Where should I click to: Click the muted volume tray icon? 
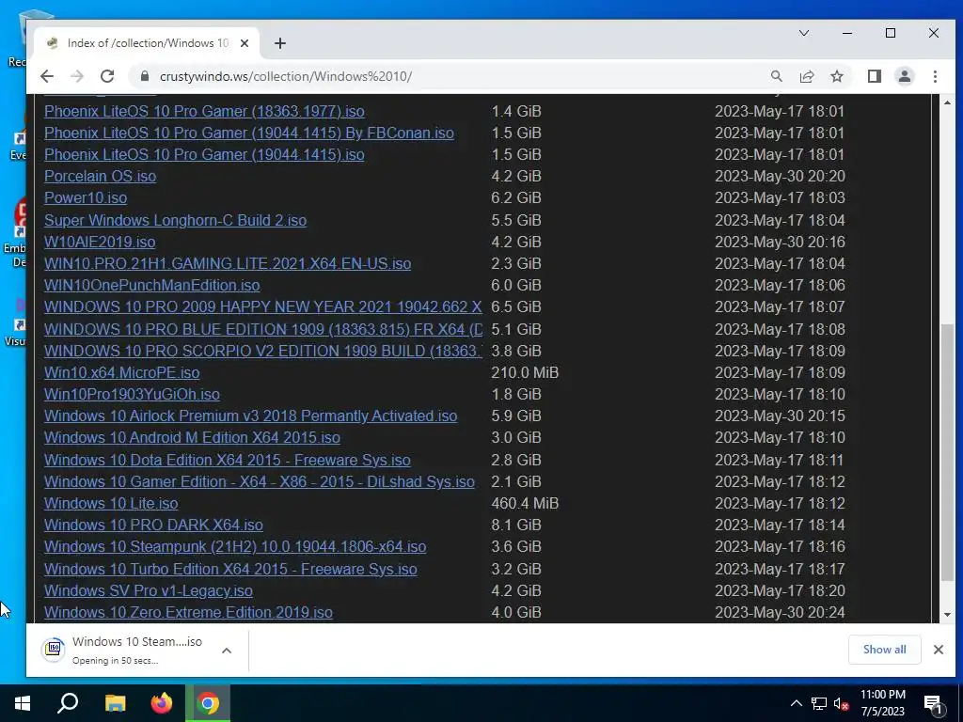[841, 703]
